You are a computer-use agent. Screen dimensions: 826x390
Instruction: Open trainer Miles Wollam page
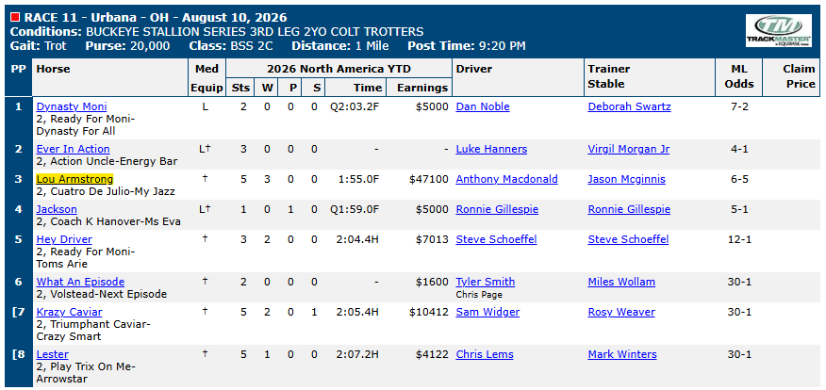tap(621, 282)
